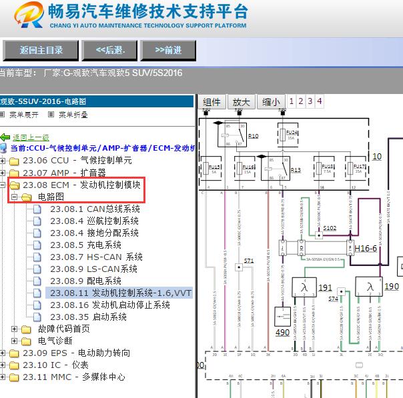The height and width of the screenshot is (398, 403).
Task: Expand 23.07 AMP tree node
Action: (2, 173)
